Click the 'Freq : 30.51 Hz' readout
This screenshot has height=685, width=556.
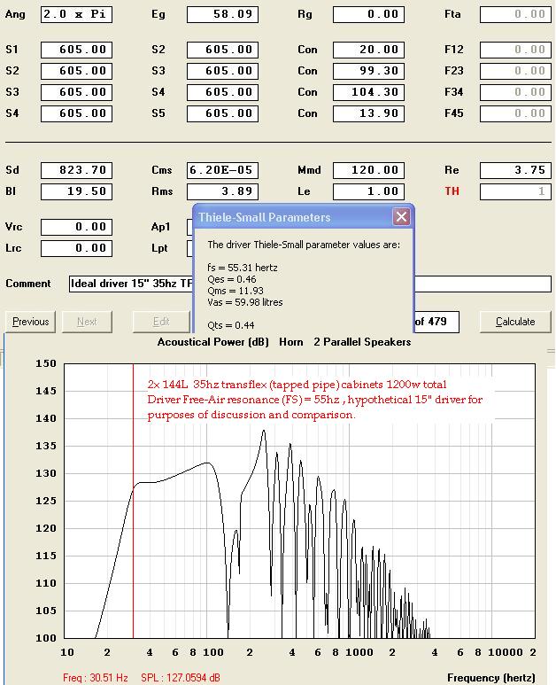(x=95, y=678)
